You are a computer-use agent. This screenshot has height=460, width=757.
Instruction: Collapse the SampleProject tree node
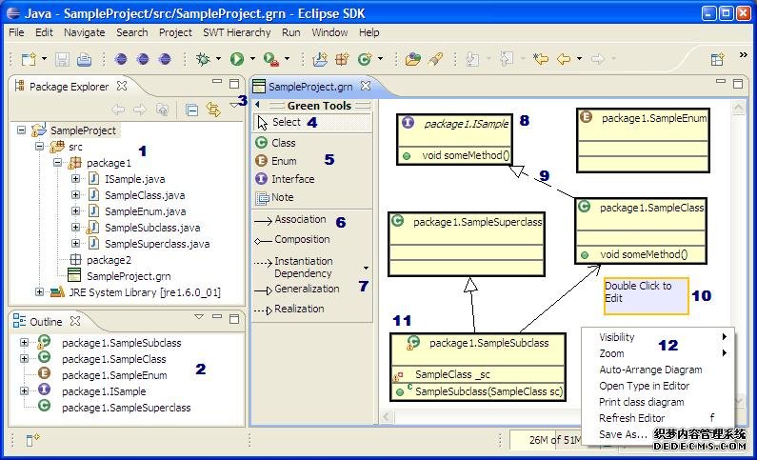[x=21, y=130]
